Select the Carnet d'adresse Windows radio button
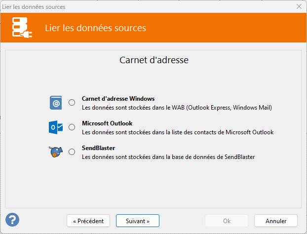 click(72, 102)
